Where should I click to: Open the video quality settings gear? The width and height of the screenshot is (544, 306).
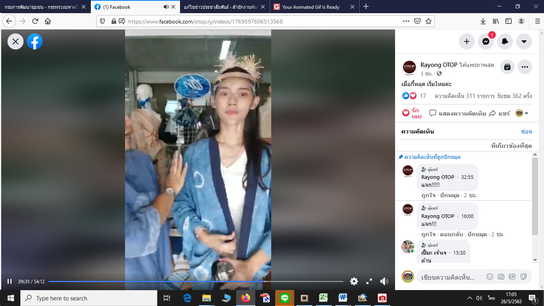click(354, 281)
